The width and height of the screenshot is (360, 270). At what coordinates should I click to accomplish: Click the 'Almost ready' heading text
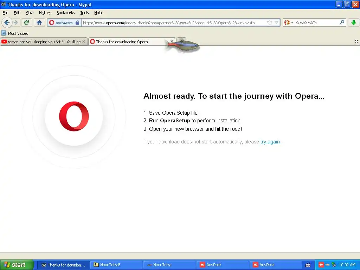pyautogui.click(x=234, y=96)
